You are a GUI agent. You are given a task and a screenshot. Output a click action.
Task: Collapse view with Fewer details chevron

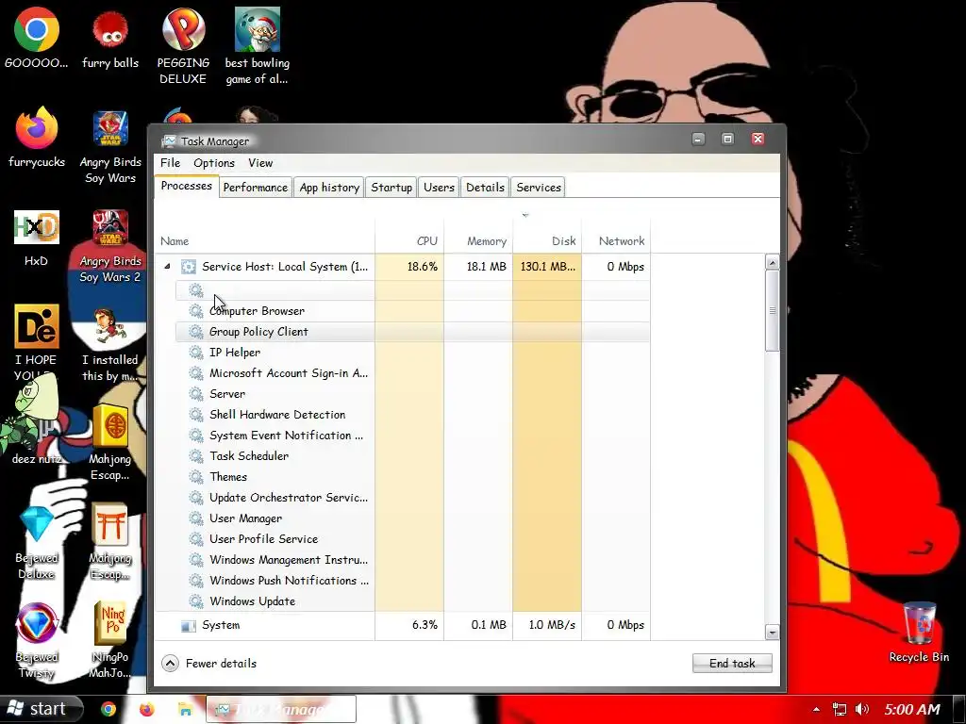170,663
